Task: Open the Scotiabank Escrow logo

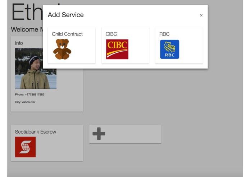Action: 25,147
